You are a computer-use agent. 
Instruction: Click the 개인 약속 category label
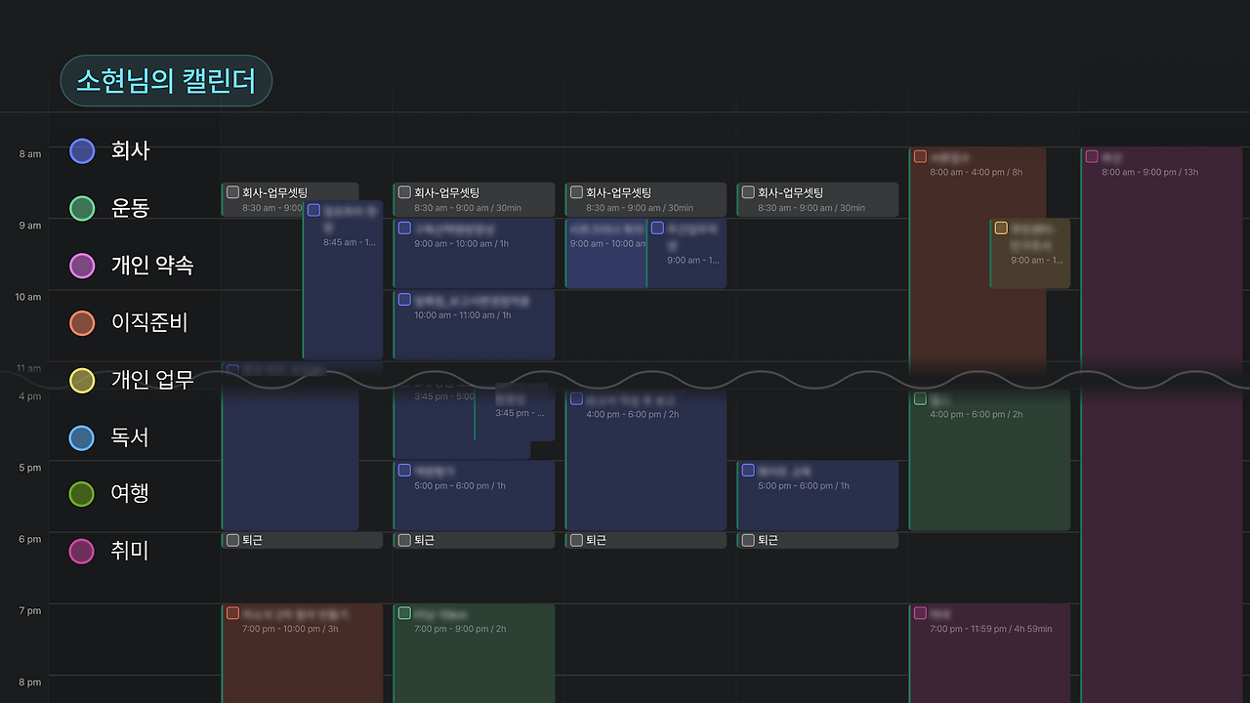[152, 265]
